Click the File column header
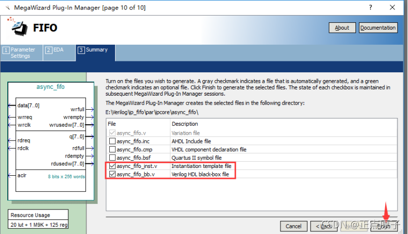 (x=112, y=124)
